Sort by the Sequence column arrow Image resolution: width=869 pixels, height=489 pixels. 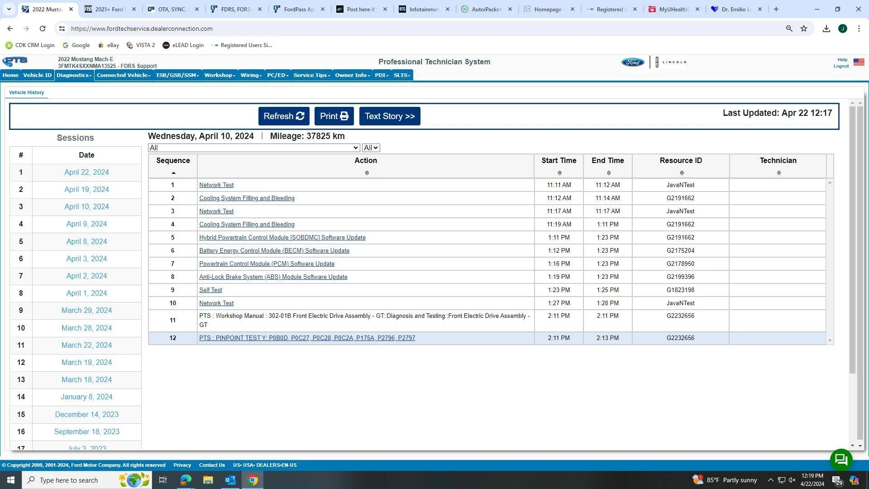click(x=173, y=173)
